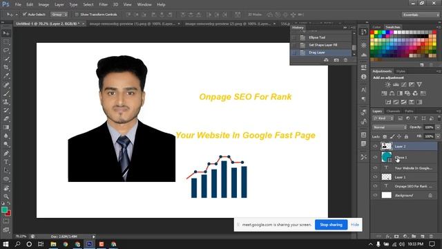Click the Vibrance adjustment icon
This screenshot has height=249, width=442.
[419, 84]
